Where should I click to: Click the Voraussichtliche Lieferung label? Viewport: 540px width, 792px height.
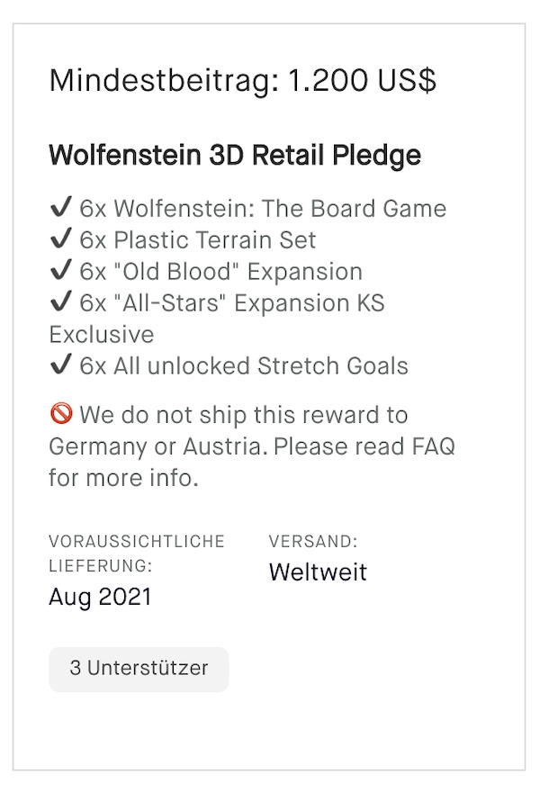point(137,553)
